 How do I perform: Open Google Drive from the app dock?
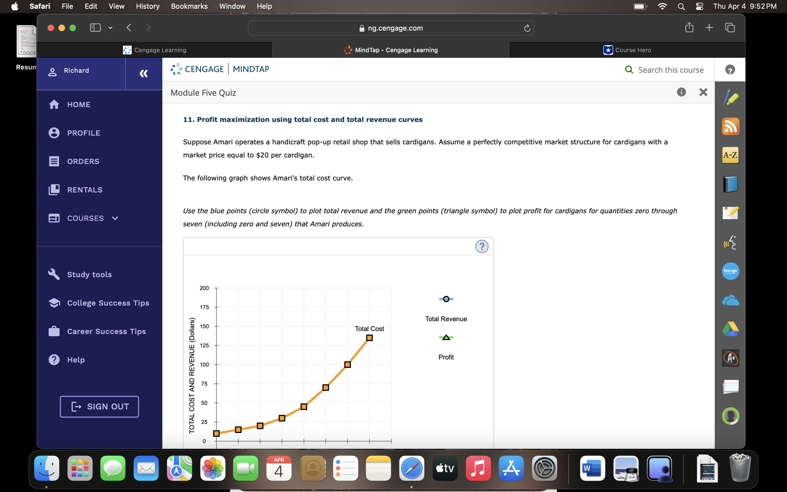click(731, 329)
